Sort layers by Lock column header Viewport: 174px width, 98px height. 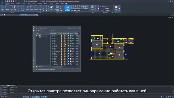pos(68,33)
